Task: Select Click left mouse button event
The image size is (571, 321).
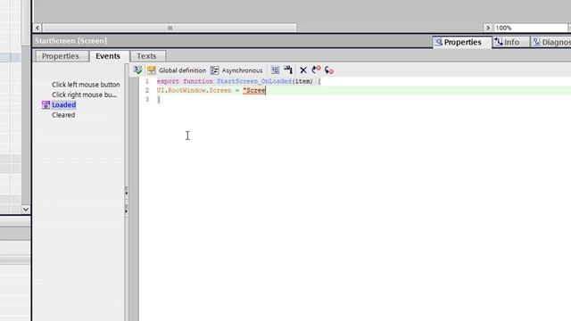Action: [86, 85]
